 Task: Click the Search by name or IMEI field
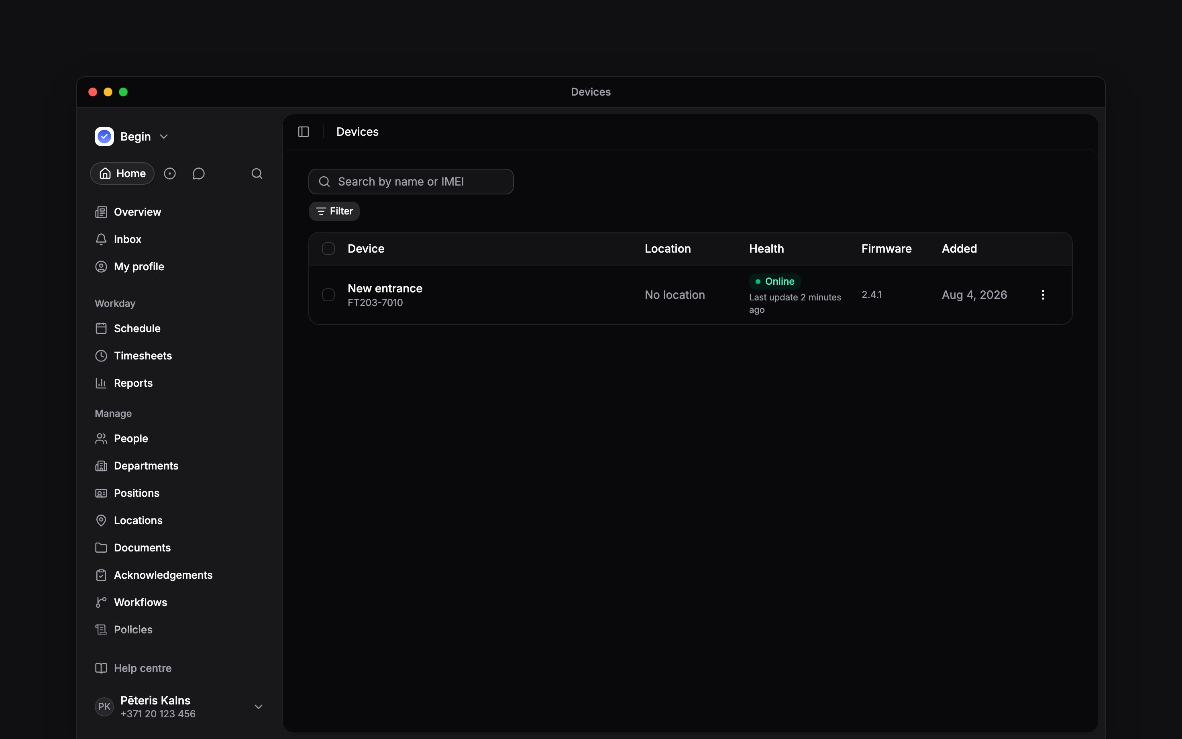[411, 182]
